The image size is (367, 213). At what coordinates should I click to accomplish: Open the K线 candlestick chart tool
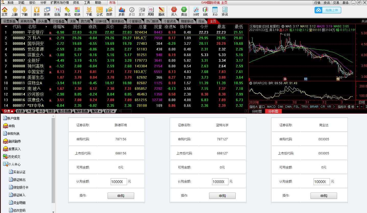[205, 12]
